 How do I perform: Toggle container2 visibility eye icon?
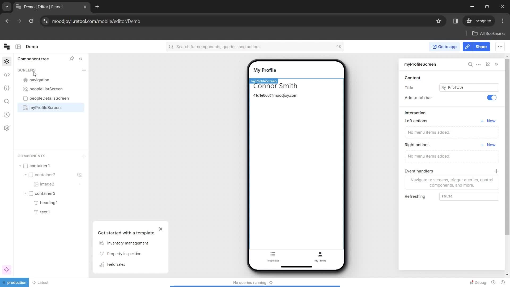pos(79,175)
